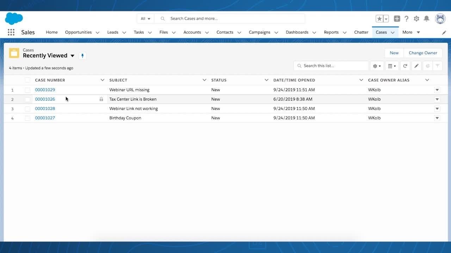This screenshot has height=253, width=451.
Task: Open case 00001028 link
Action: click(45, 109)
